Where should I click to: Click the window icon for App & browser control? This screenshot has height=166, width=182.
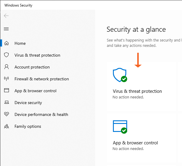pyautogui.click(x=7, y=91)
